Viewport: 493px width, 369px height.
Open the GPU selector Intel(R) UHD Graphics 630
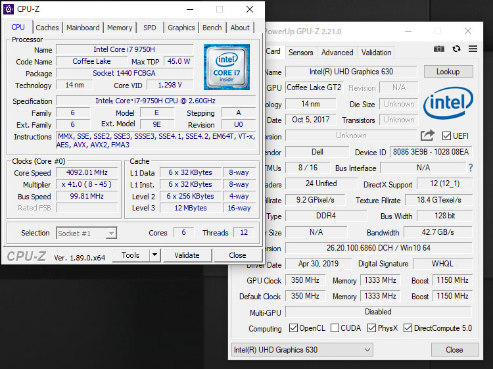pos(302,349)
